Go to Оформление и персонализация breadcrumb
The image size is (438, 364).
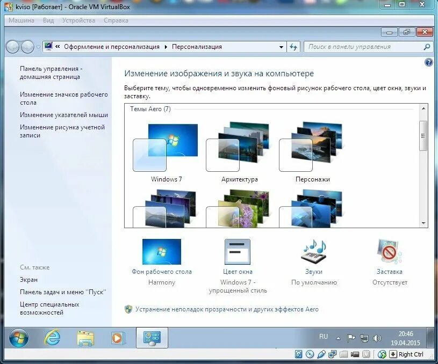tap(112, 47)
